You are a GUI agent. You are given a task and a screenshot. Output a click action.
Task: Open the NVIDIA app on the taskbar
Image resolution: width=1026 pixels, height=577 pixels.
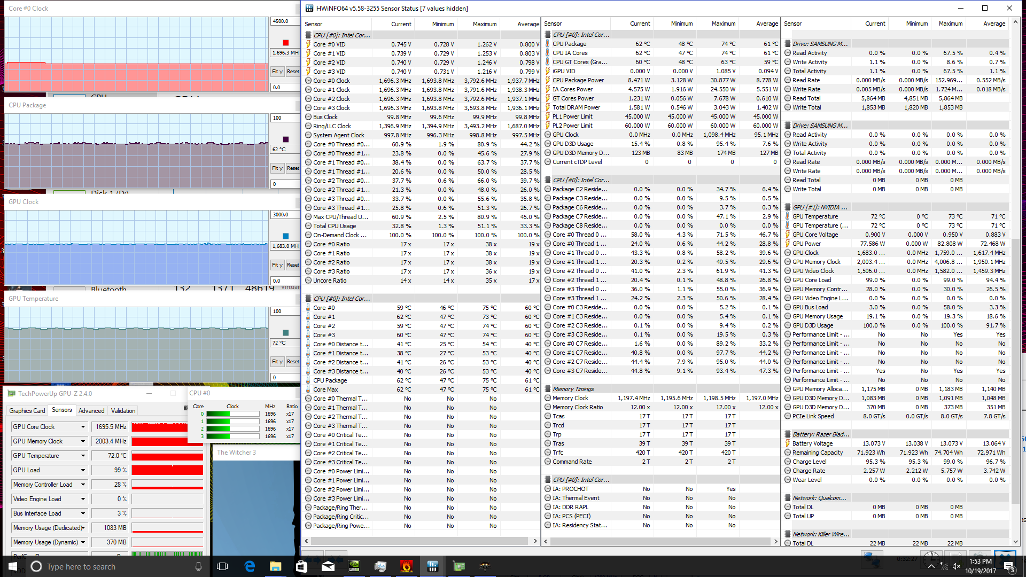(354, 566)
